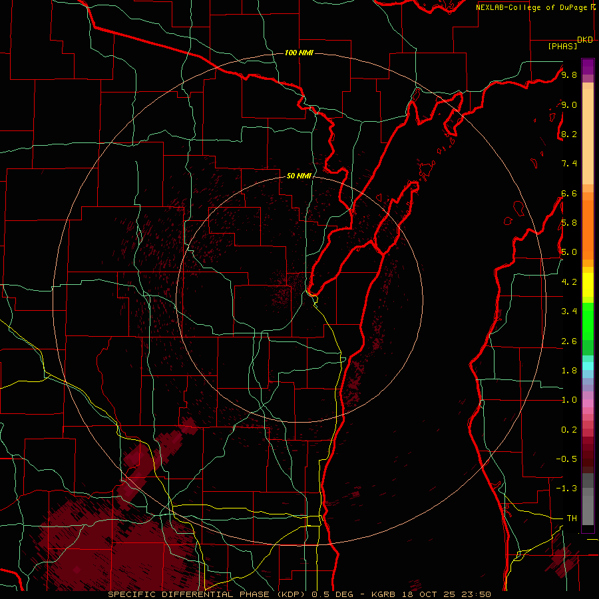Click the SPECIFIC DIFFERENTIAL PHASE (KDP) caption
Screen dimensions: 599x599
208,594
